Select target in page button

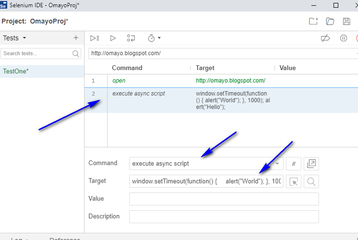[x=294, y=181]
